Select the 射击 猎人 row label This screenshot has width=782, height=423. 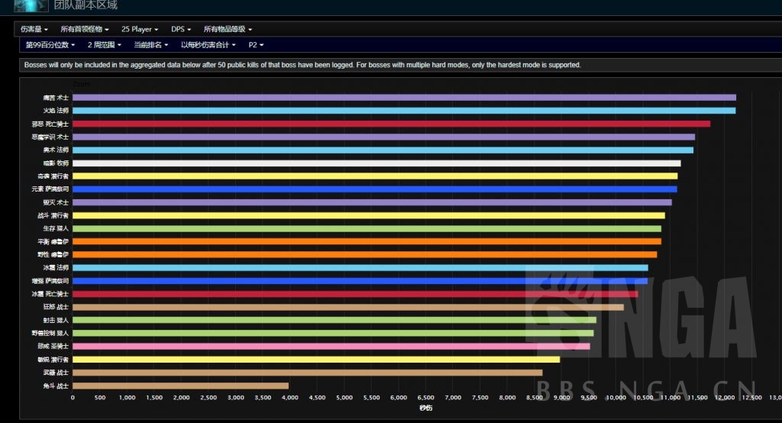tap(56, 320)
